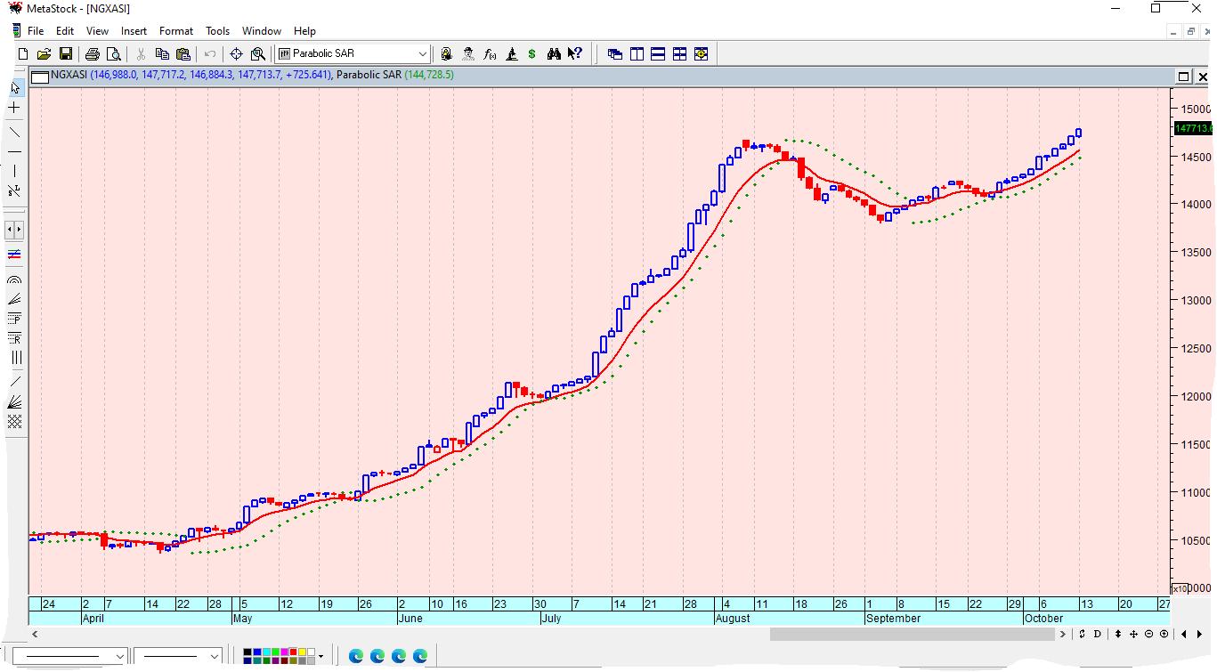This screenshot has height=672, width=1217.
Task: Click the magnifier zoom icon in toolbar
Action: coord(257,54)
